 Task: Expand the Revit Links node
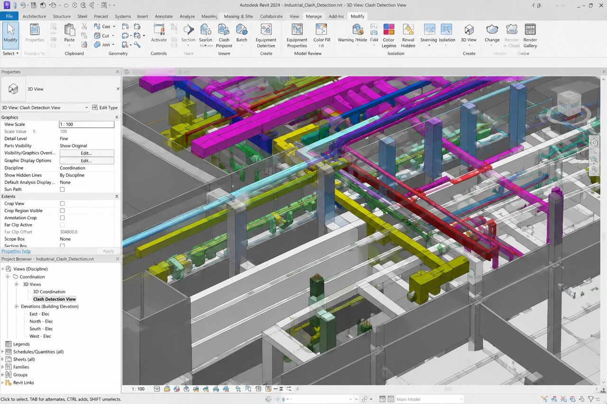tap(3, 383)
